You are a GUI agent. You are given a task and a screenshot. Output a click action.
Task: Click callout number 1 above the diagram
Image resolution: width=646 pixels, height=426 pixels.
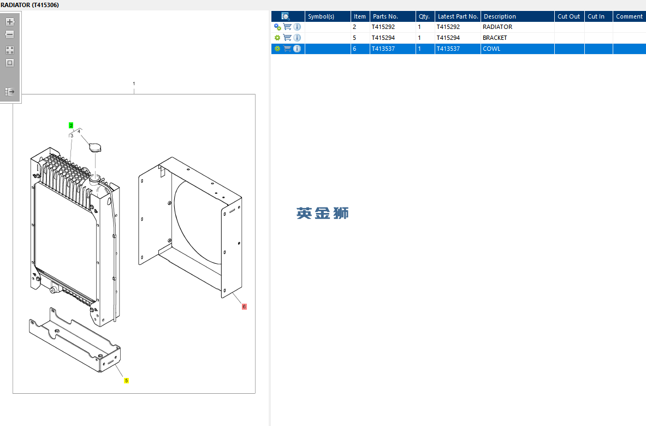click(134, 84)
